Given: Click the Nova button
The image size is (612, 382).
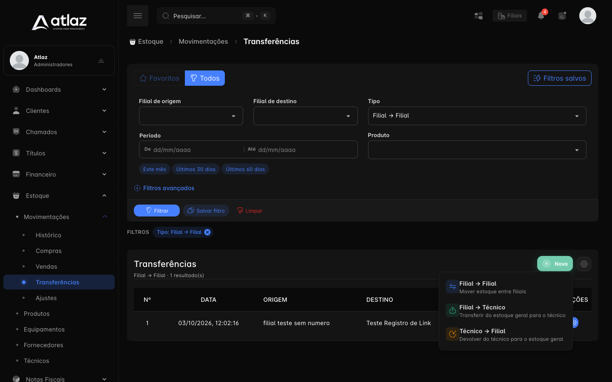Looking at the screenshot, I should point(555,264).
